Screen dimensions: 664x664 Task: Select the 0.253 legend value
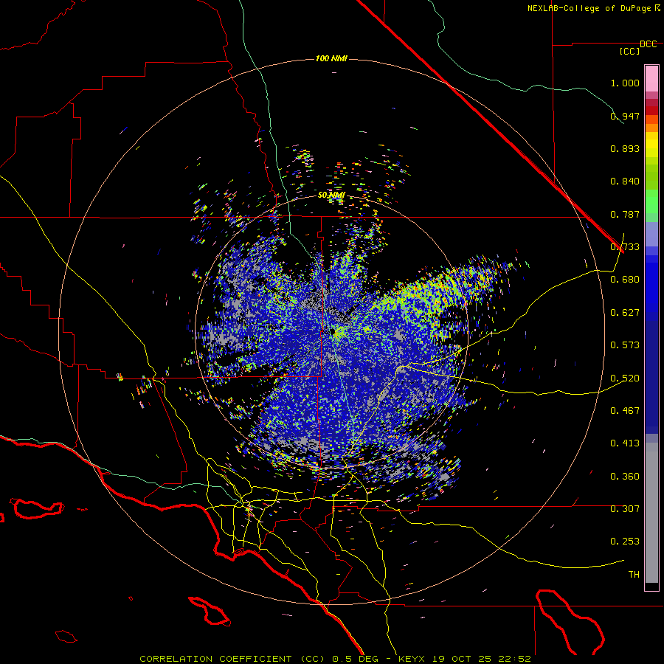pyautogui.click(x=625, y=542)
